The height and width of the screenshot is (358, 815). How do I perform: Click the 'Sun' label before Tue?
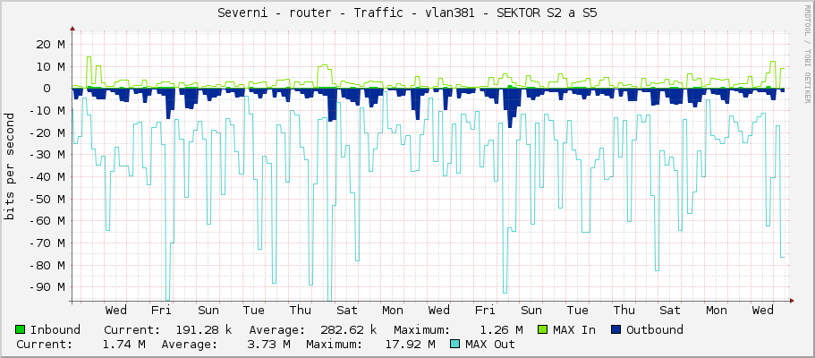click(x=208, y=311)
